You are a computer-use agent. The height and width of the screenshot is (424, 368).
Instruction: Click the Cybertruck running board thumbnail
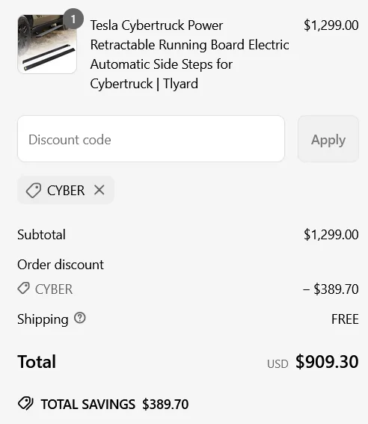pyautogui.click(x=47, y=44)
